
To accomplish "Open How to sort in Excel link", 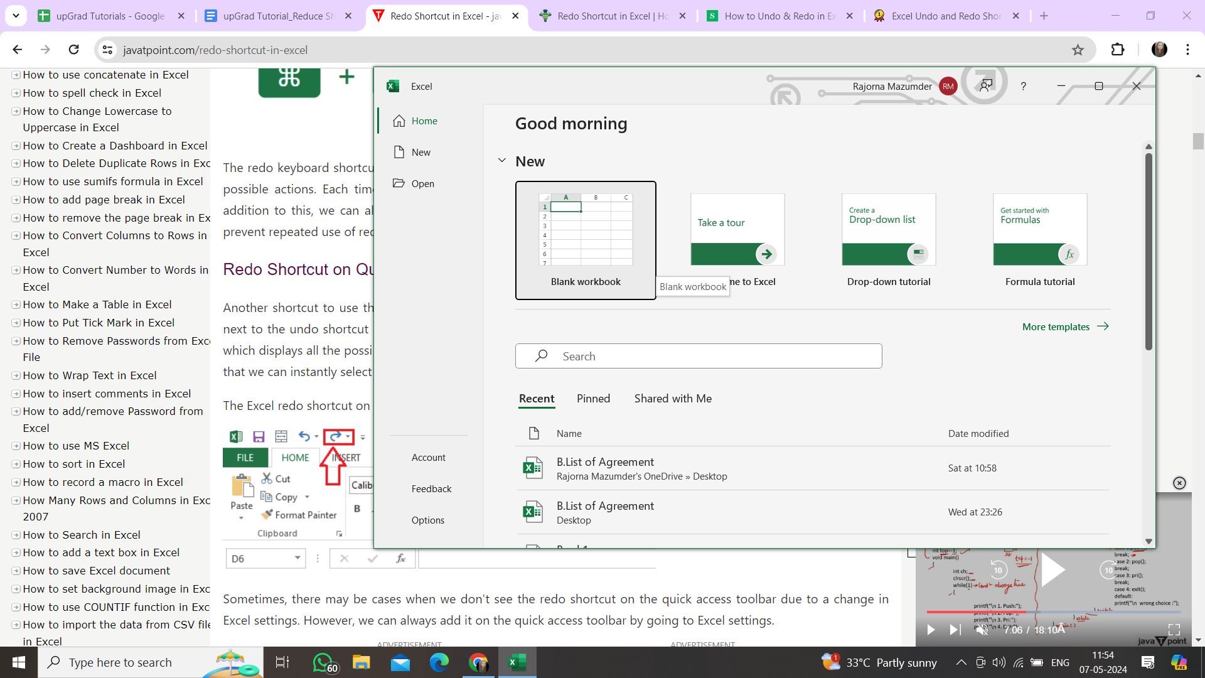I will click(74, 464).
